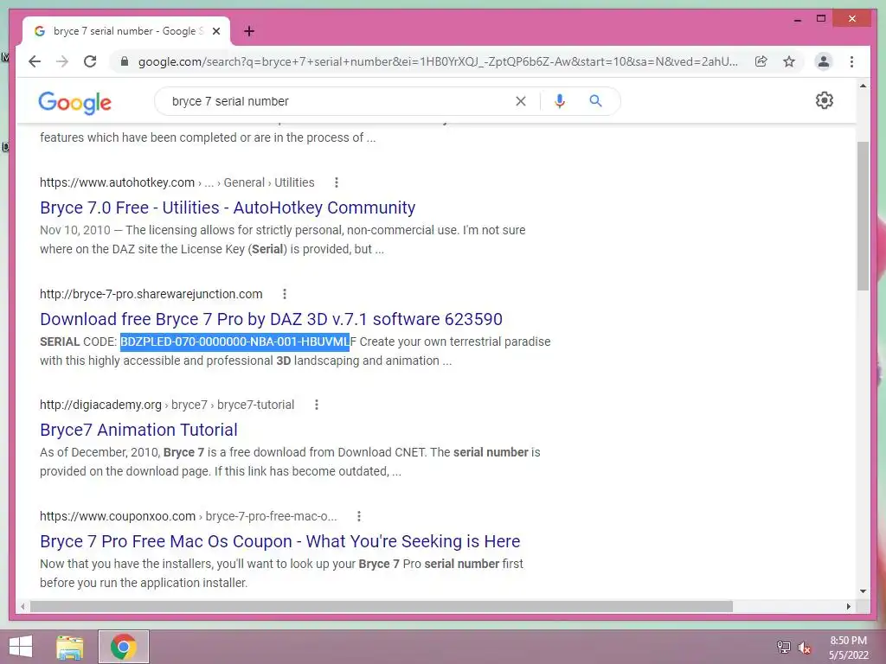Click the horizontal scrollbar thumb
Screen dimensions: 886x664
[382, 606]
